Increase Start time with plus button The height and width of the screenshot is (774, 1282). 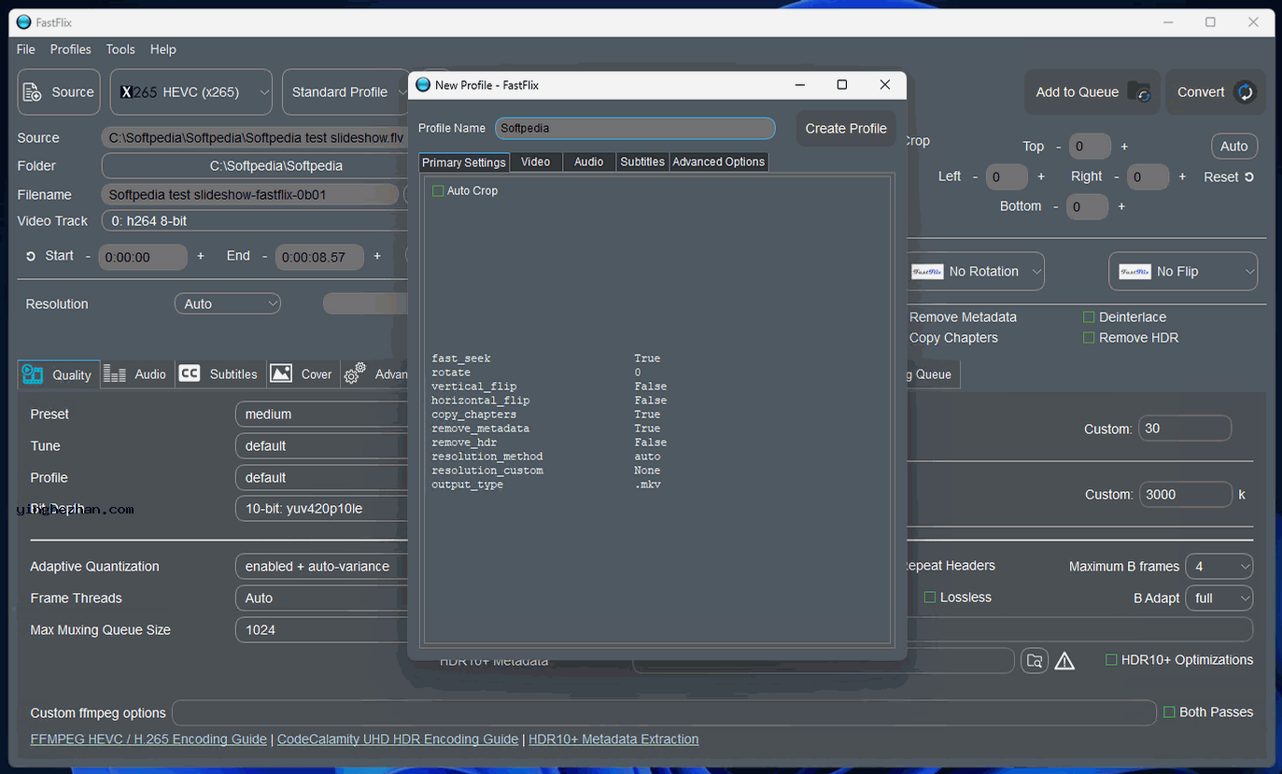[200, 256]
